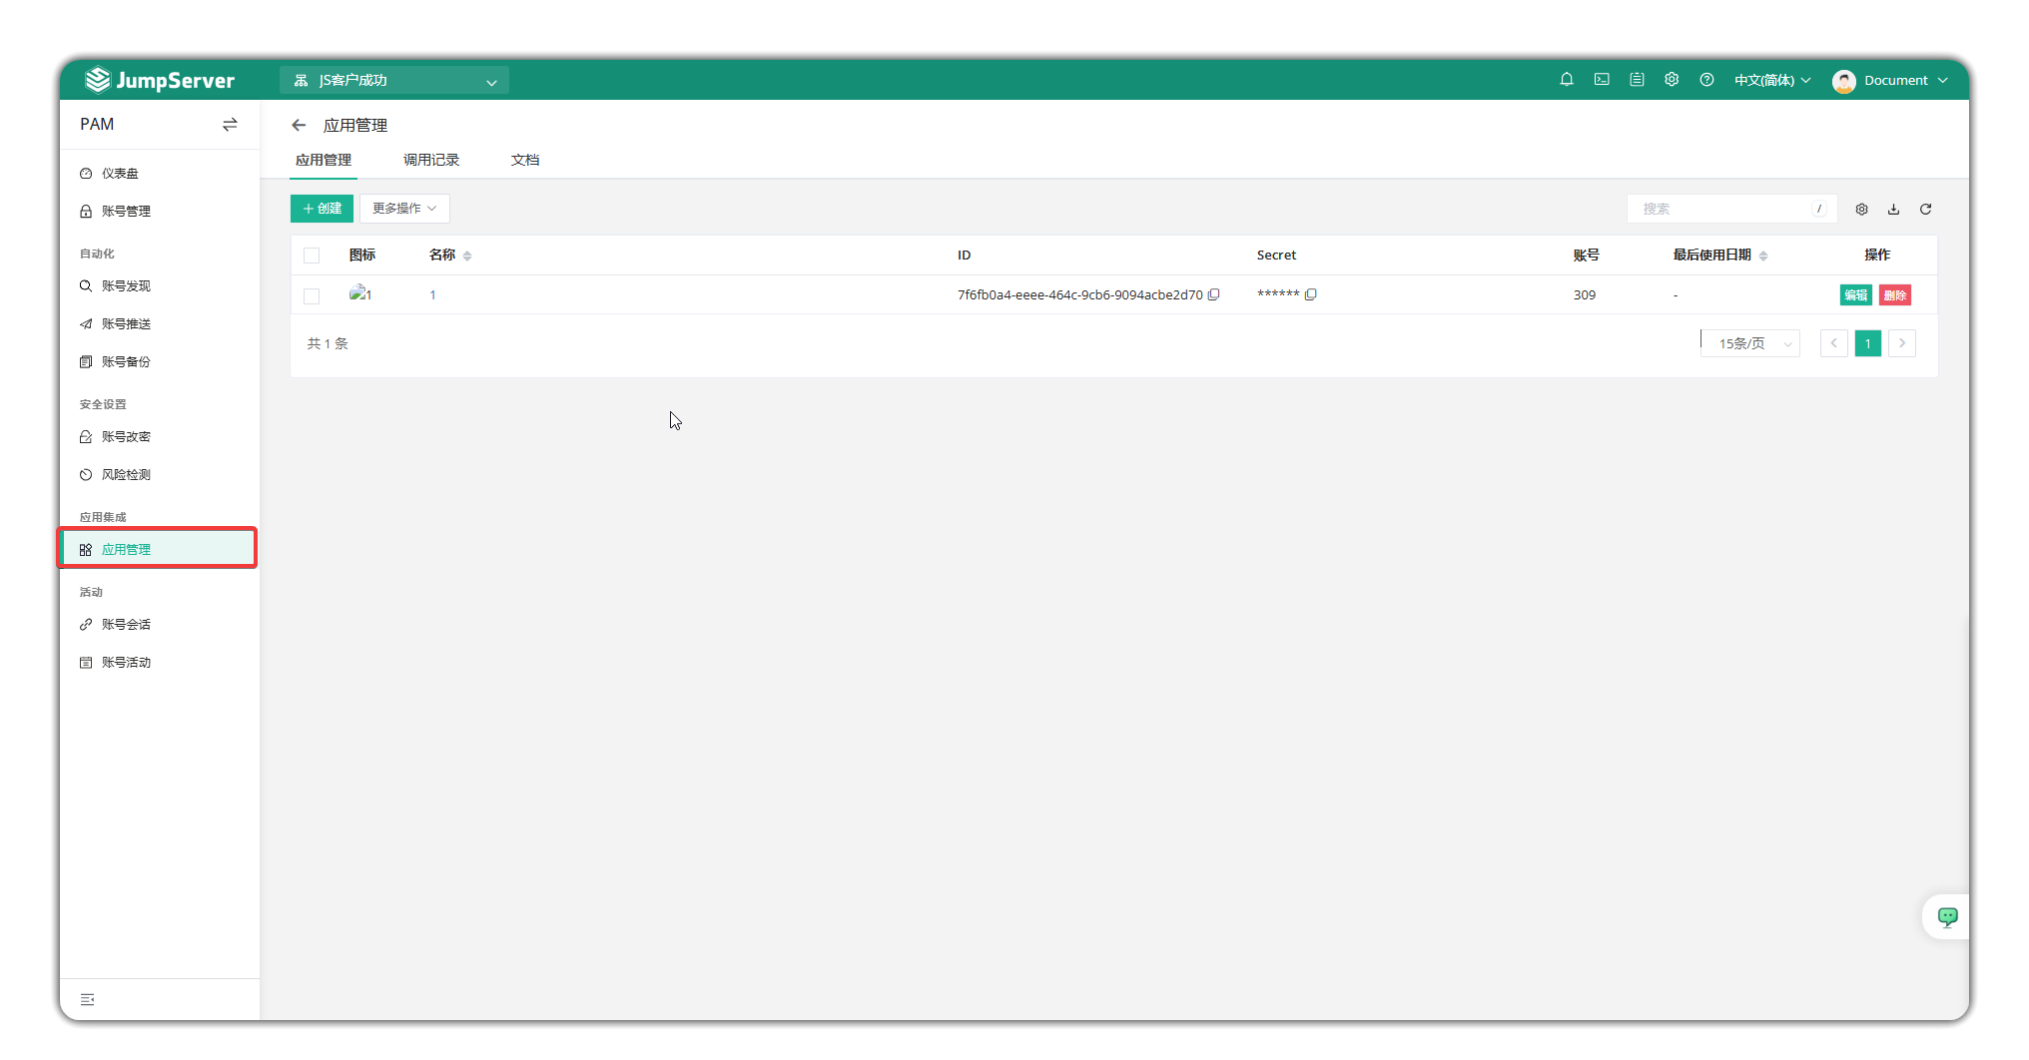Open the chat assistant bubble icon
Screen dimensions: 2029x1060
coord(1947,916)
